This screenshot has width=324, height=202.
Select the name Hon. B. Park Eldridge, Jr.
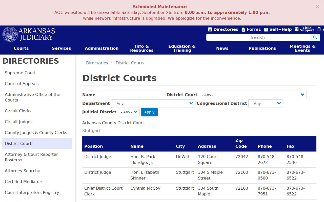coord(143,160)
